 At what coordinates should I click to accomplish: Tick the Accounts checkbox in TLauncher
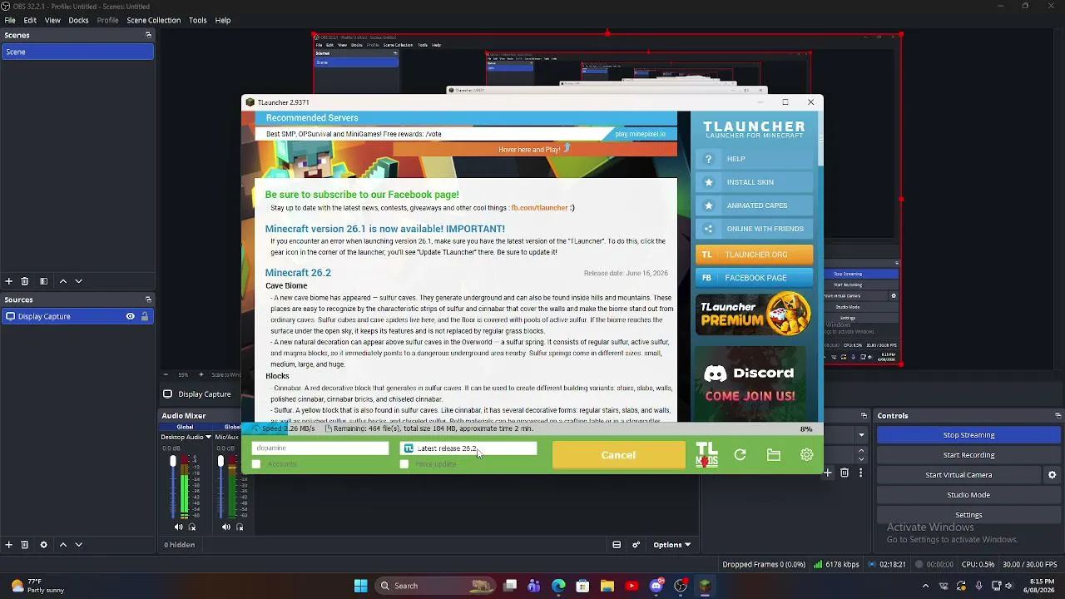[256, 464]
